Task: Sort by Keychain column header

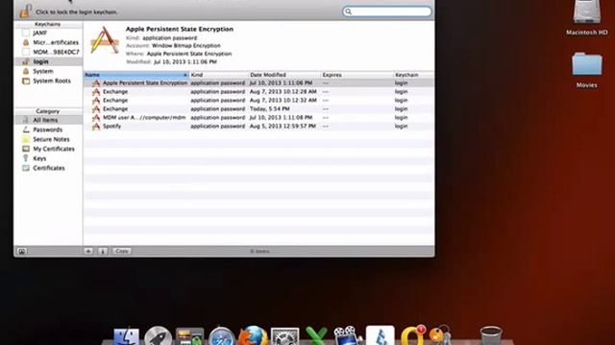Action: click(x=413, y=75)
